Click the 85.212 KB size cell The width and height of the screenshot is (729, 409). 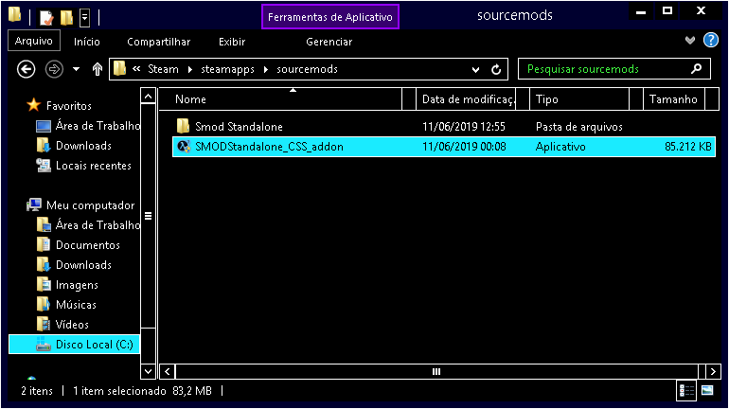tap(688, 147)
